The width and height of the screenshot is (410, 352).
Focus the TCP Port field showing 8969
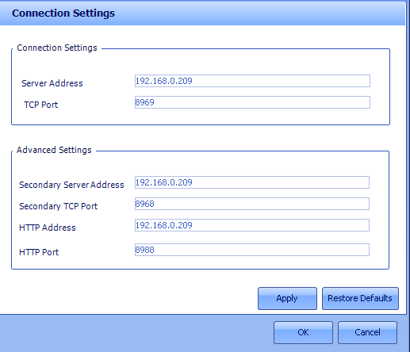pos(252,102)
